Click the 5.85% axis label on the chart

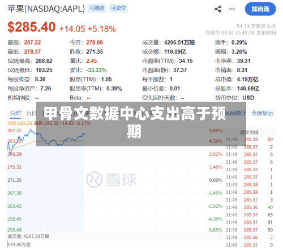[216, 130]
